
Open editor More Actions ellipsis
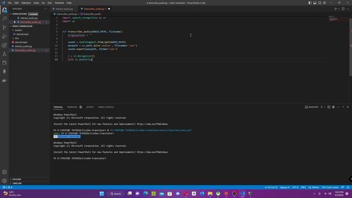click(x=348, y=9)
